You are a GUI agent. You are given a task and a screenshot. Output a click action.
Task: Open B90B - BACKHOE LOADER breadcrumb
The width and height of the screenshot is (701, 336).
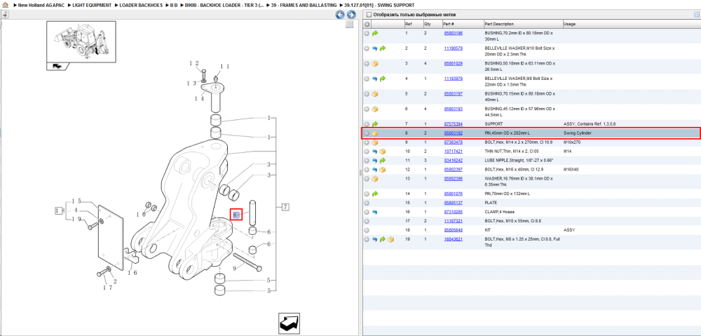coord(224,6)
